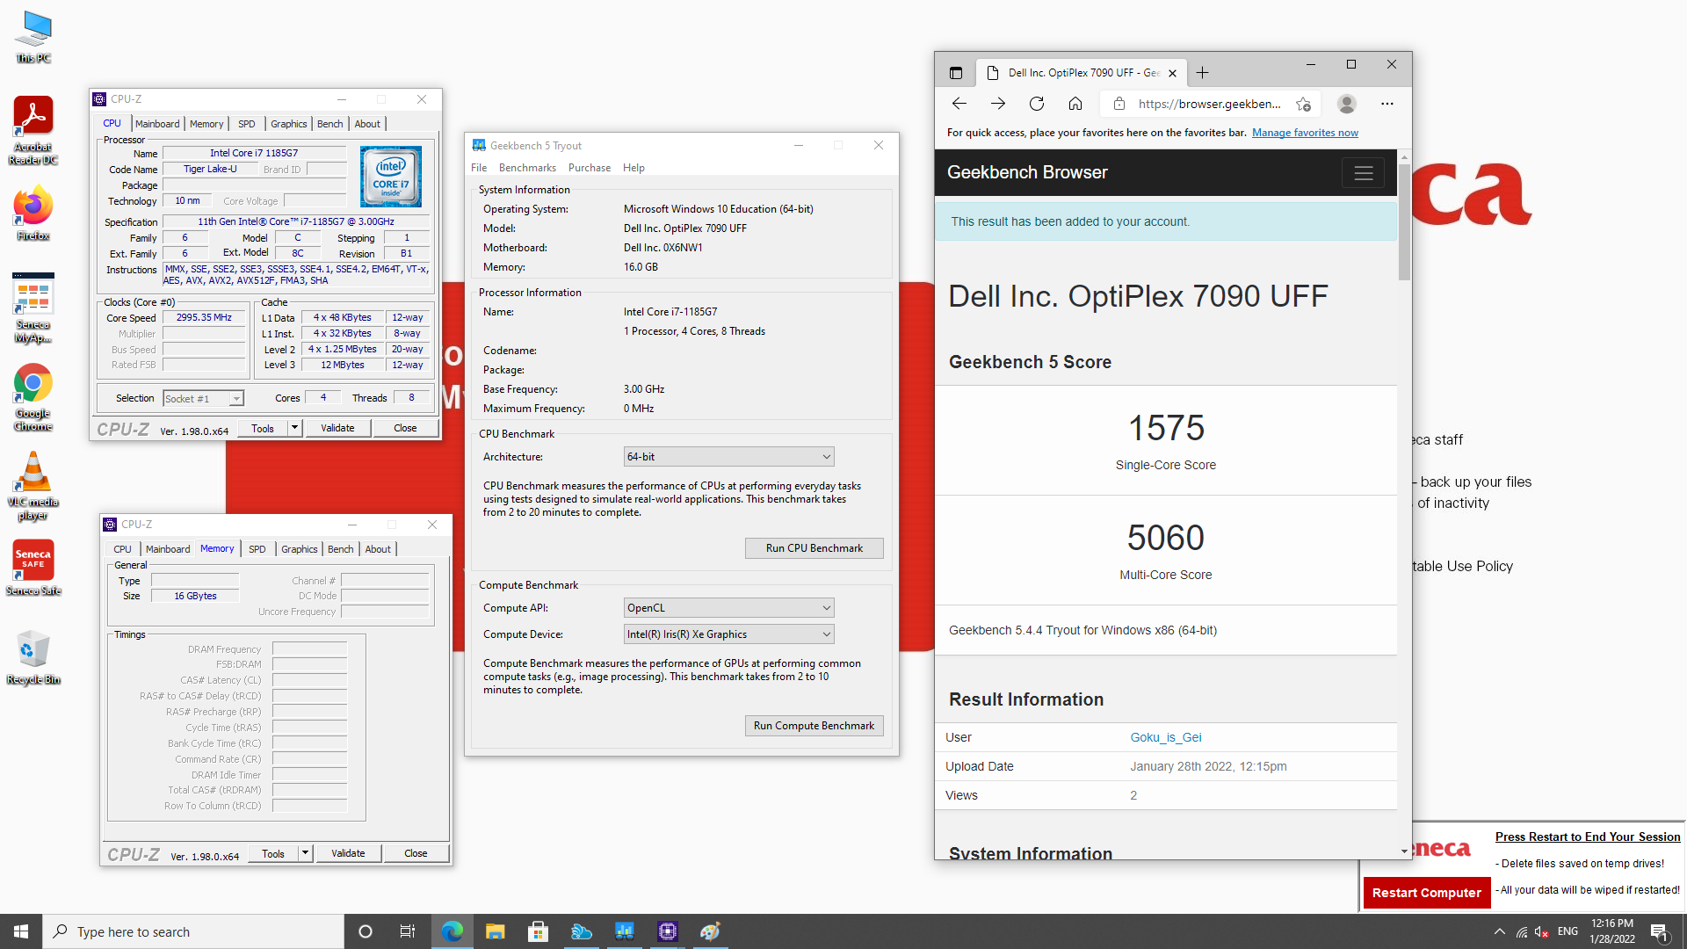Open This PC desktop icon
The width and height of the screenshot is (1687, 949).
pos(33,37)
